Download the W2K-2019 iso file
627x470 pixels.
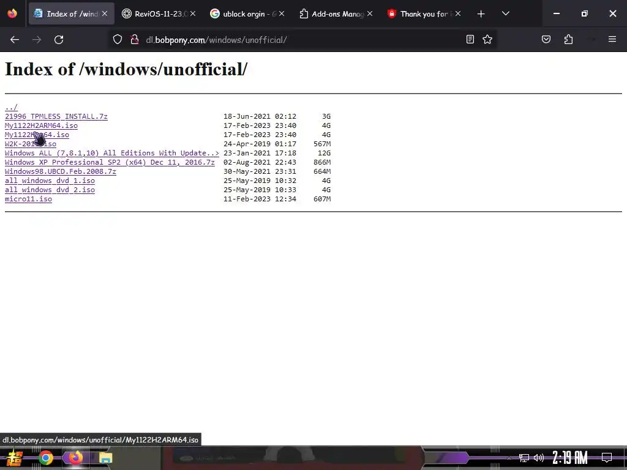coord(31,144)
